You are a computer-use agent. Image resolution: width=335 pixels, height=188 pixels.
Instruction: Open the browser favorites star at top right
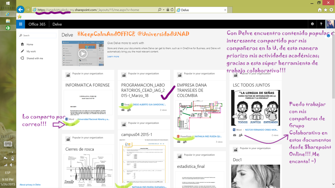[x=326, y=10]
